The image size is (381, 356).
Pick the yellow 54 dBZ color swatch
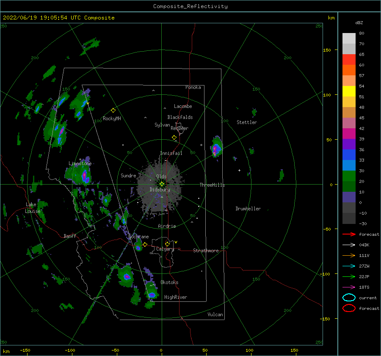349,91
